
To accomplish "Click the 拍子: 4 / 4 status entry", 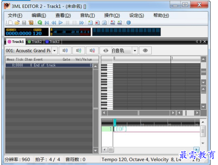I will click(x=48, y=159).
